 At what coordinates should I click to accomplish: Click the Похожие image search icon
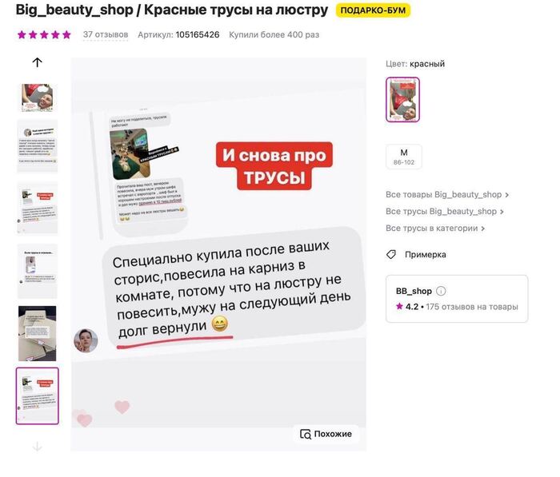[x=306, y=434]
